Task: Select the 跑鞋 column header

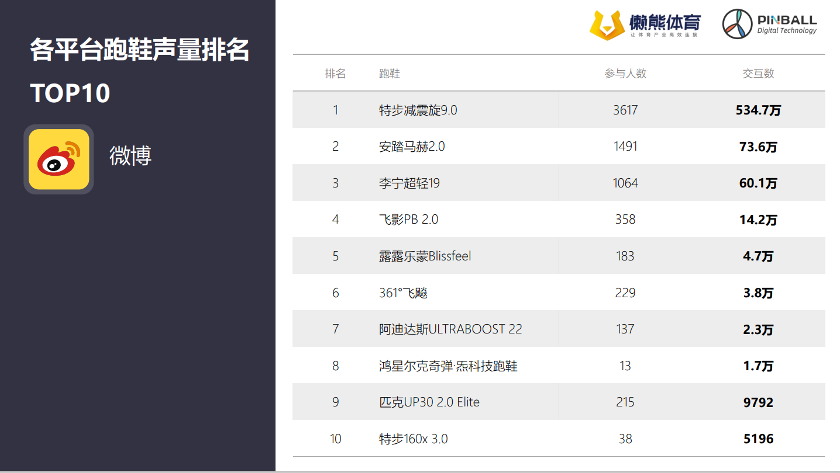Action: (x=390, y=74)
